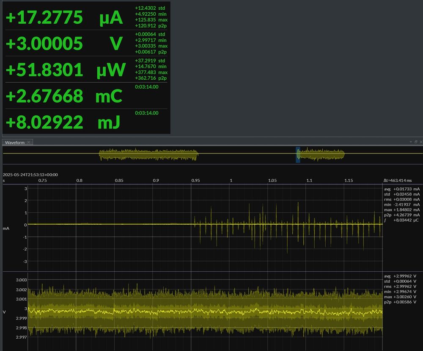
Task: Select the Waveform tab
Action: [x=14, y=142]
